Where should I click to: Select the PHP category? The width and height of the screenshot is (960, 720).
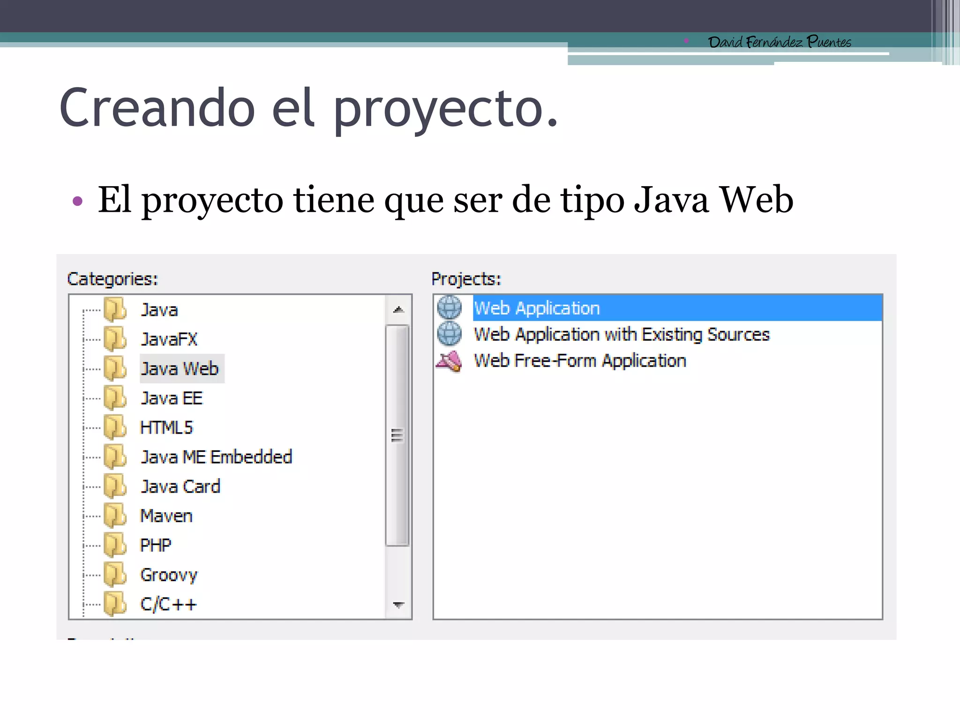(x=156, y=545)
